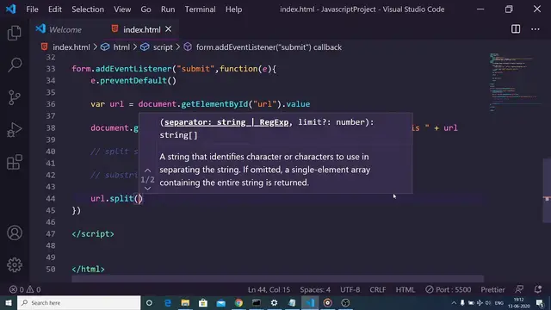551x310 pixels.
Task: Go to line via Ln 44, Col 15
Action: point(269,289)
